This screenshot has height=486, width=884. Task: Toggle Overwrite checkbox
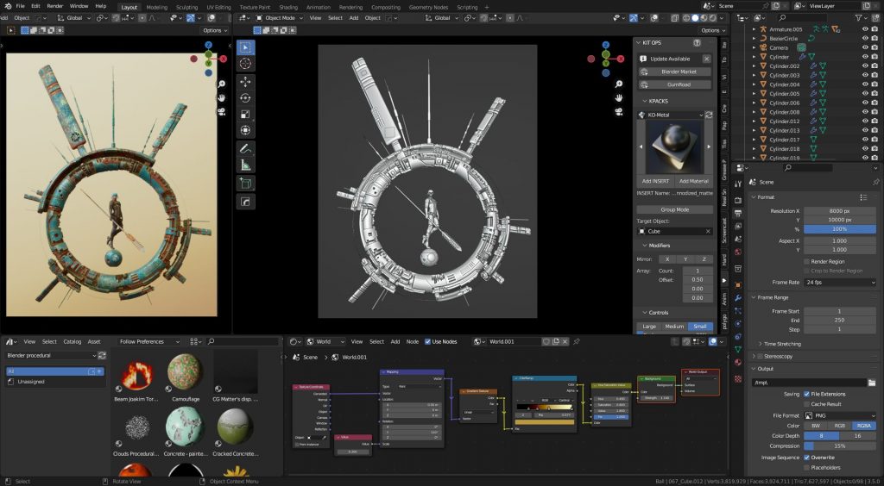807,458
